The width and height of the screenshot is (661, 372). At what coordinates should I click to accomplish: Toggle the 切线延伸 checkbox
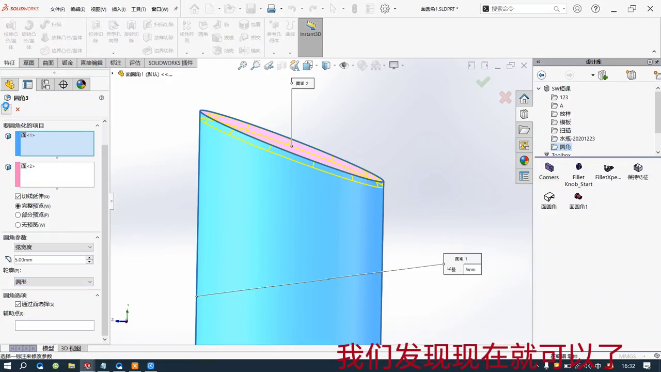pos(18,196)
